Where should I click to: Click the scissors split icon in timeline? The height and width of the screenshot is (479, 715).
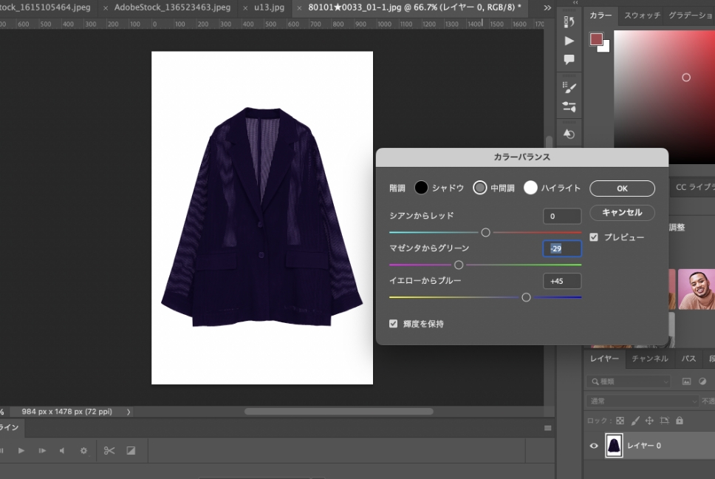(x=109, y=450)
